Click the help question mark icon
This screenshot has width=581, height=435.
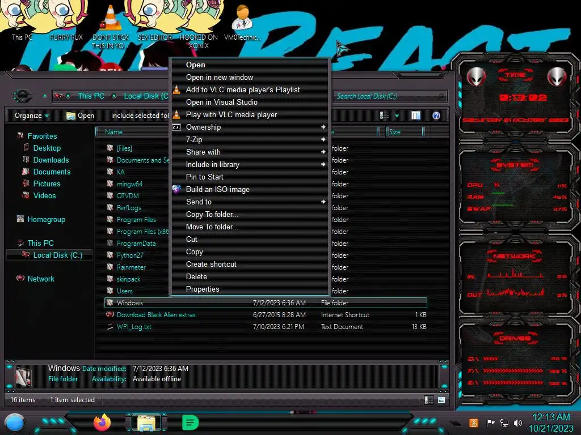436,116
